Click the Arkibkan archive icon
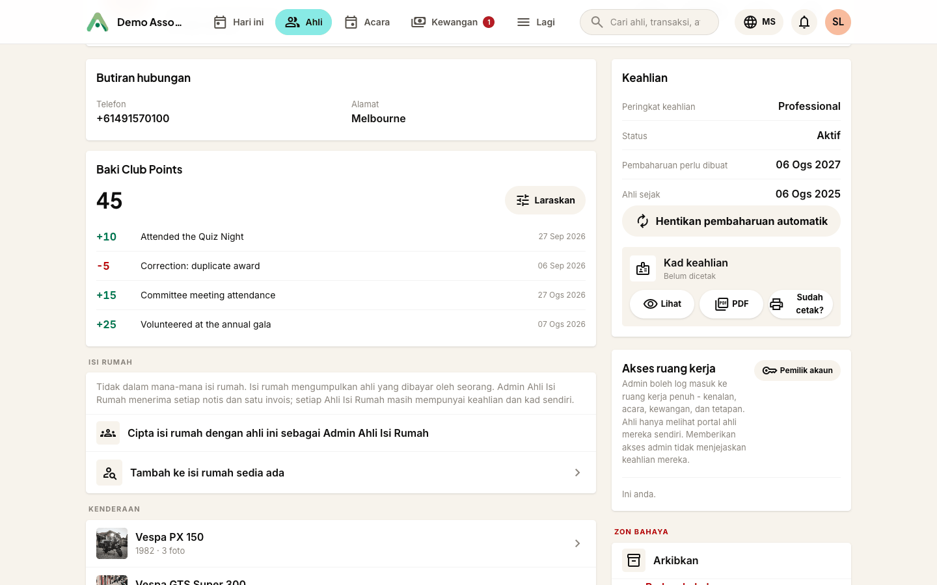Image resolution: width=937 pixels, height=585 pixels. [x=634, y=560]
